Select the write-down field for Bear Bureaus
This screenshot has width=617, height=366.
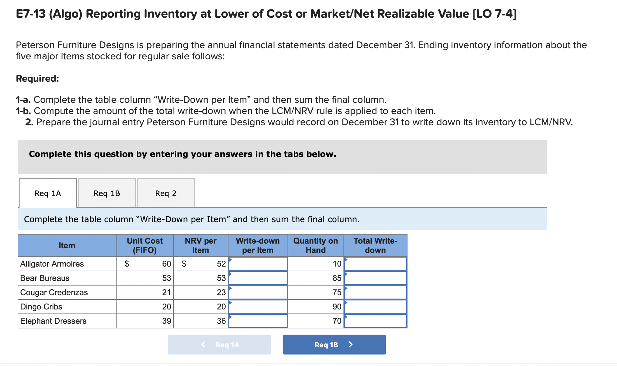[258, 278]
